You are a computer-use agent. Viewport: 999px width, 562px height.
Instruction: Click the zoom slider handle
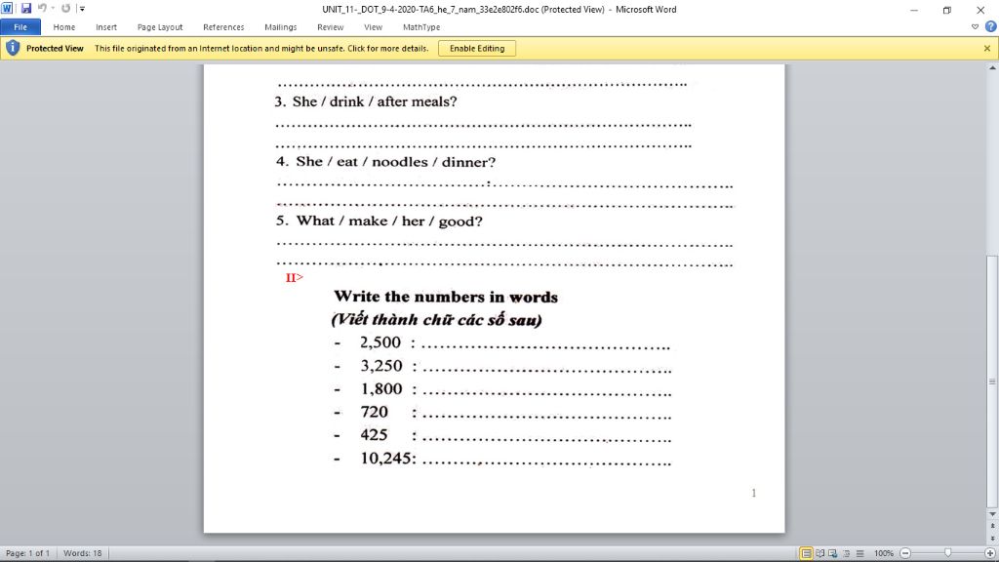click(x=947, y=553)
